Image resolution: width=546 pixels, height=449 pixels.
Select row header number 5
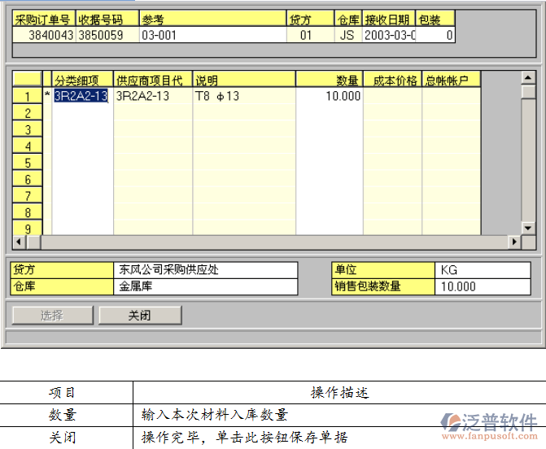coord(27,163)
